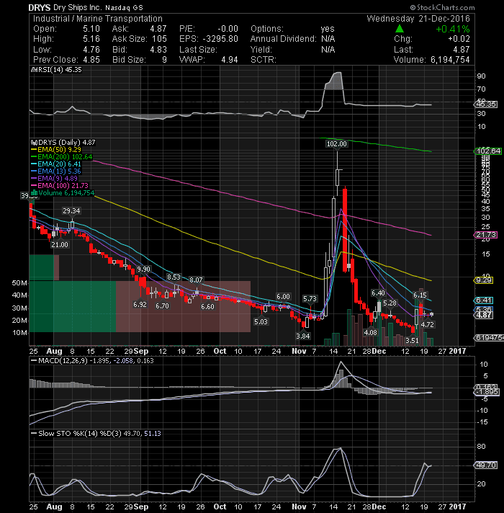Click the Low value 4.76
This screenshot has width=504, height=513.
point(91,50)
